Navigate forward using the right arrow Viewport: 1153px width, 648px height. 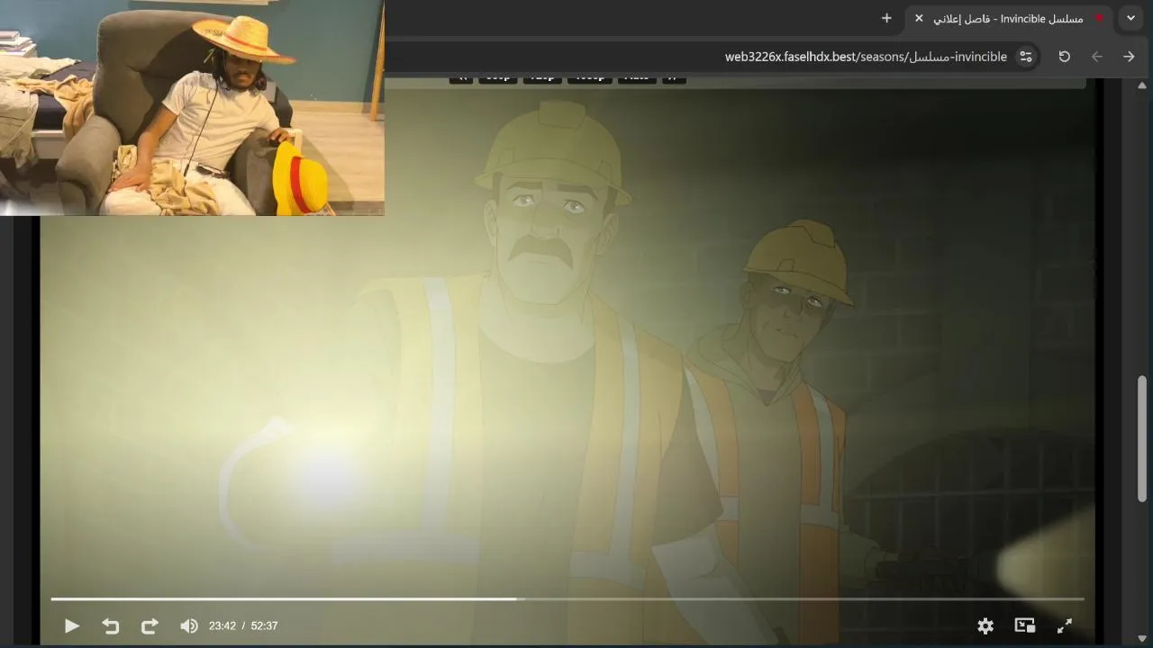[x=1129, y=56]
